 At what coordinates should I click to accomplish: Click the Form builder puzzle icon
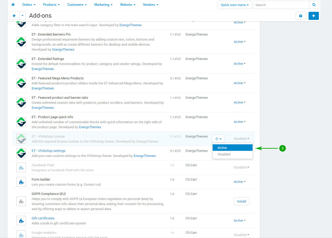[x=21, y=182]
